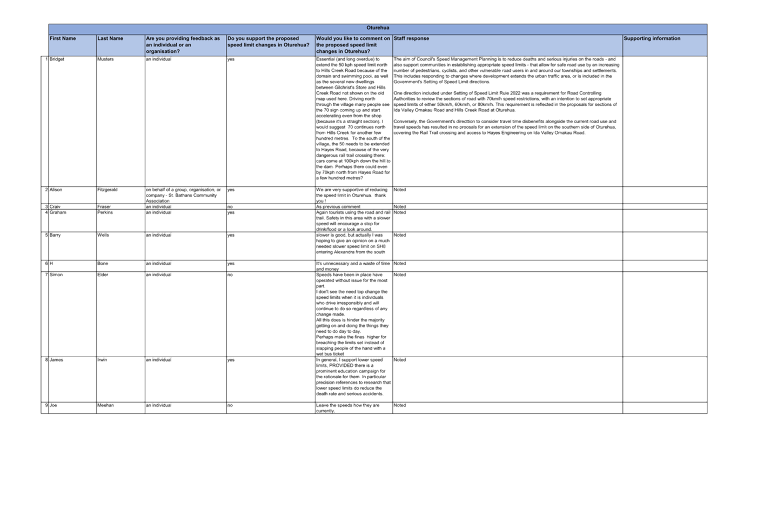Click the Fitzgerald last name cell
The image size is (757, 516).
pyautogui.click(x=108, y=190)
